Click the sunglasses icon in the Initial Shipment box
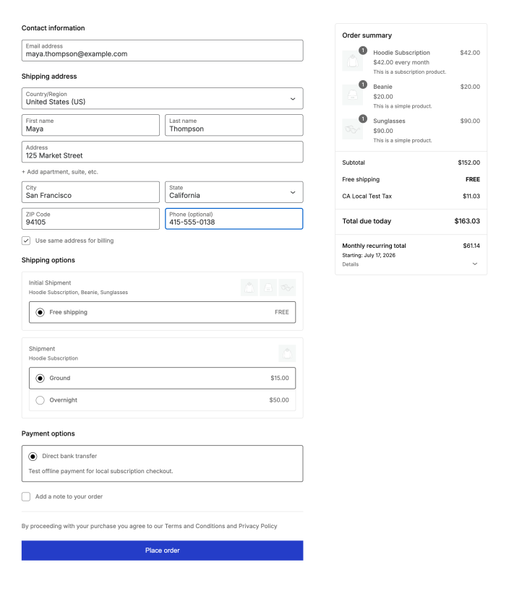 coord(287,288)
